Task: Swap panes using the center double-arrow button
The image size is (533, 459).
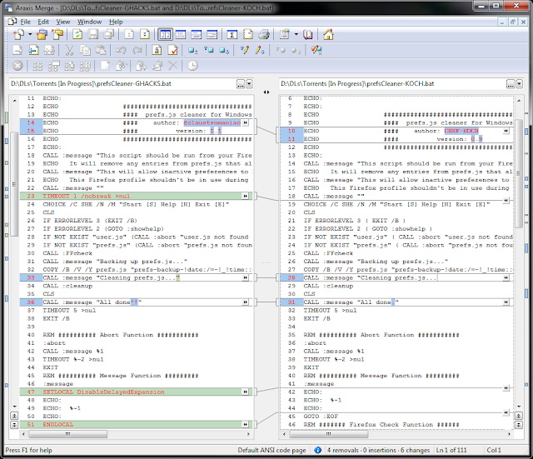Action: [x=266, y=92]
